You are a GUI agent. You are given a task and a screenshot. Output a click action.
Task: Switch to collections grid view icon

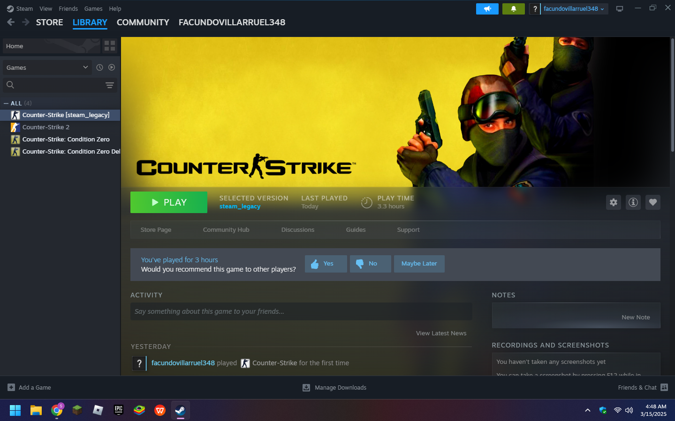[x=110, y=46]
